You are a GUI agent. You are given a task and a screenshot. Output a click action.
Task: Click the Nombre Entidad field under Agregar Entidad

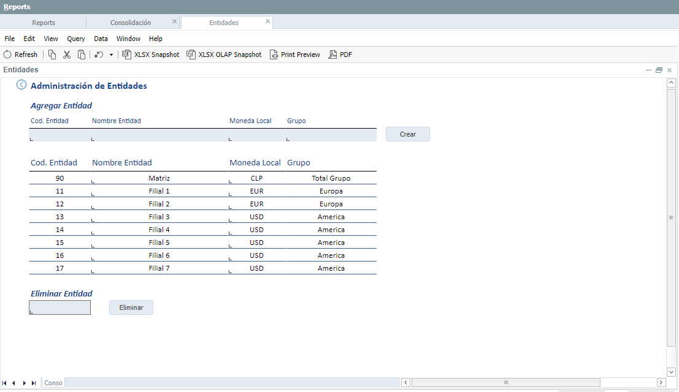(159, 135)
